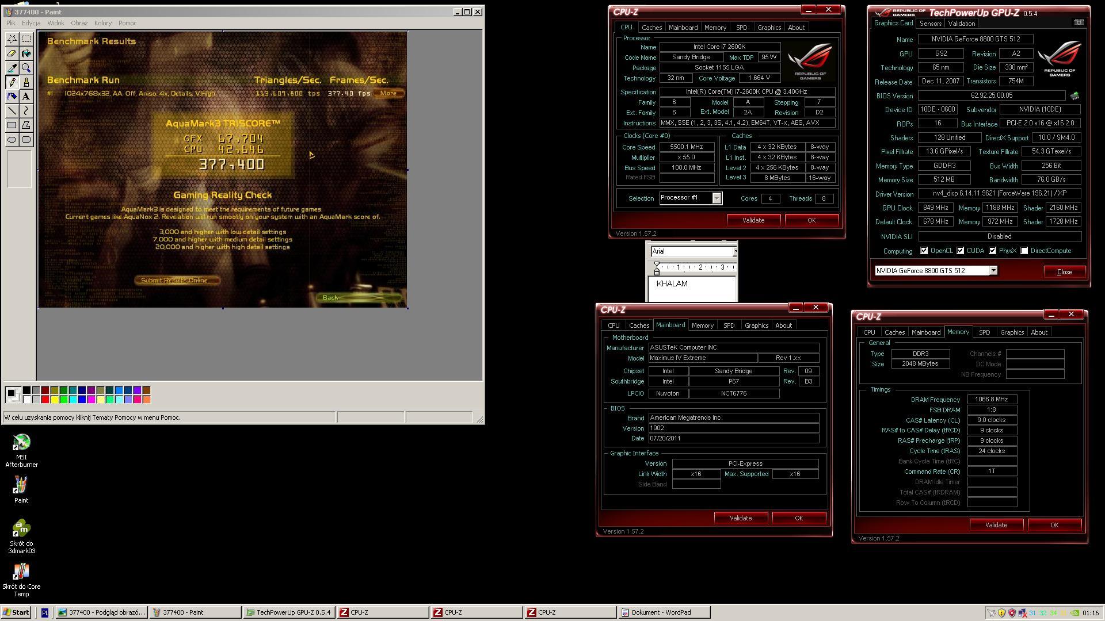Select the Rounded Rectangle tool
This screenshot has width=1105, height=621.
[x=26, y=140]
